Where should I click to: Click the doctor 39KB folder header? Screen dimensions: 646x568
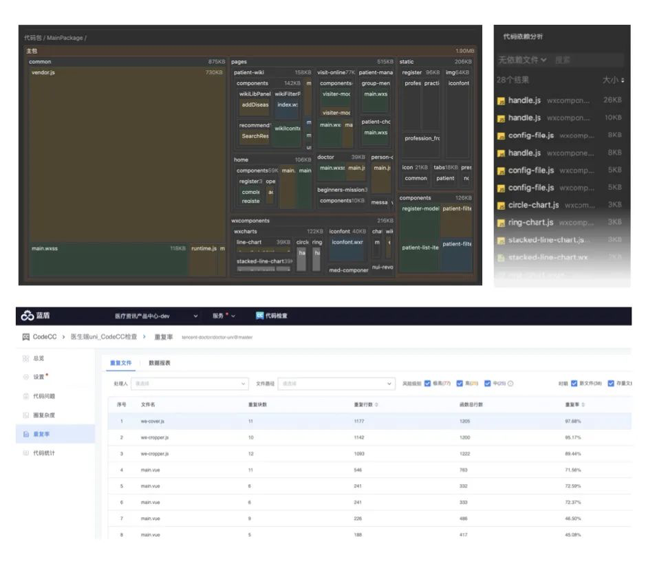(341, 157)
